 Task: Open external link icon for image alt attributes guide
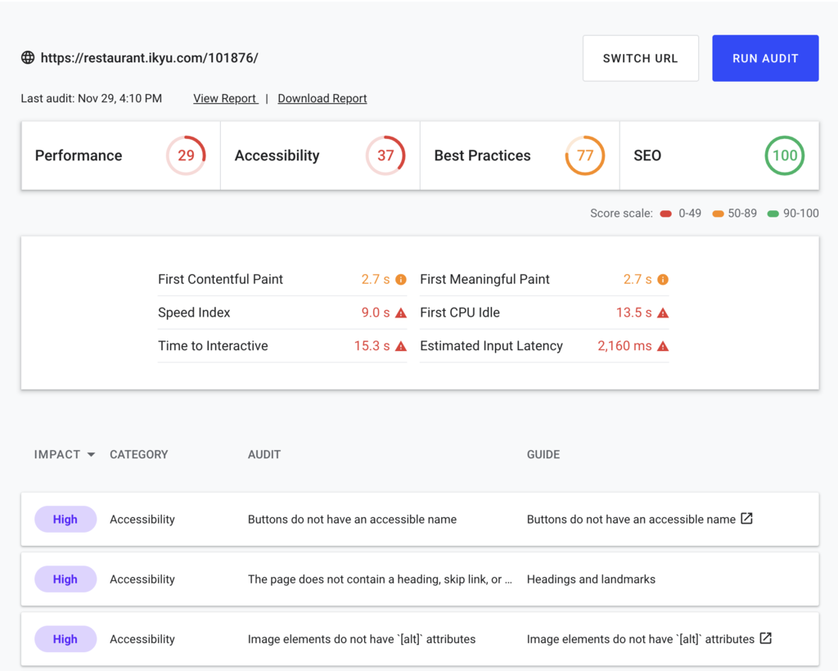766,638
